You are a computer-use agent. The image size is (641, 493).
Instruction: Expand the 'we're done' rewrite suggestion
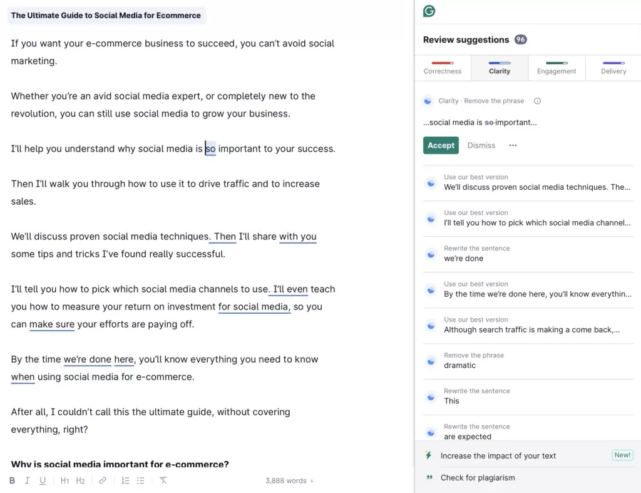pyautogui.click(x=528, y=254)
